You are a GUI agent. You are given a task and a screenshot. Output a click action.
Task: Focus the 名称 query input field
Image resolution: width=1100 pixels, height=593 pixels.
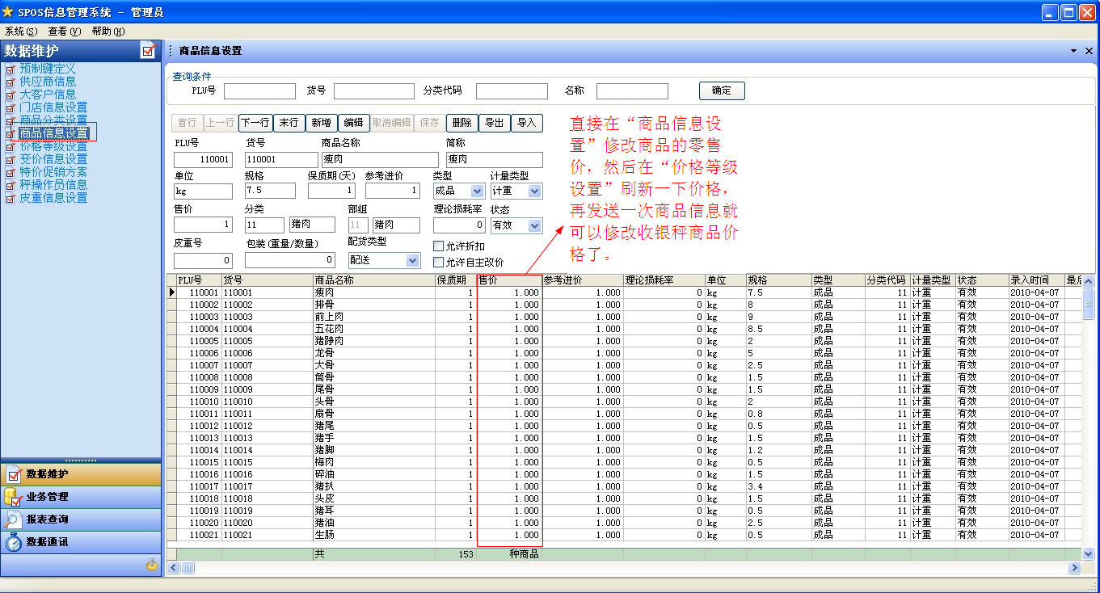coord(632,90)
